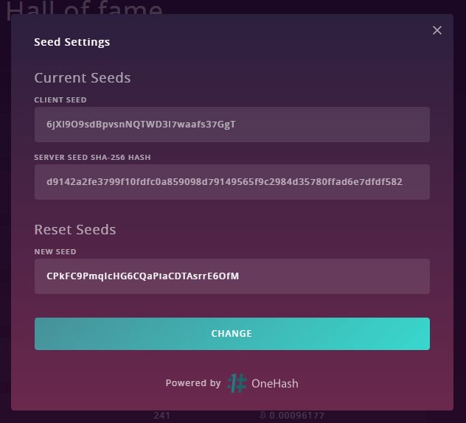Screen dimensions: 466x423
Task: Close the Seed Settings dialog
Action: (x=437, y=30)
